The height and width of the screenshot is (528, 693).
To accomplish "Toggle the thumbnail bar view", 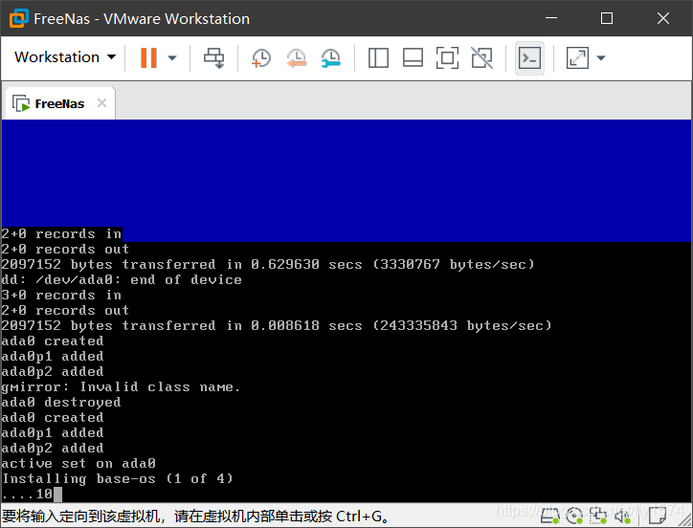I will click(413, 58).
